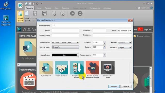Screen dimensions: 165x93
Task: Click the Width field showing 1 280
Action: point(98,43)
